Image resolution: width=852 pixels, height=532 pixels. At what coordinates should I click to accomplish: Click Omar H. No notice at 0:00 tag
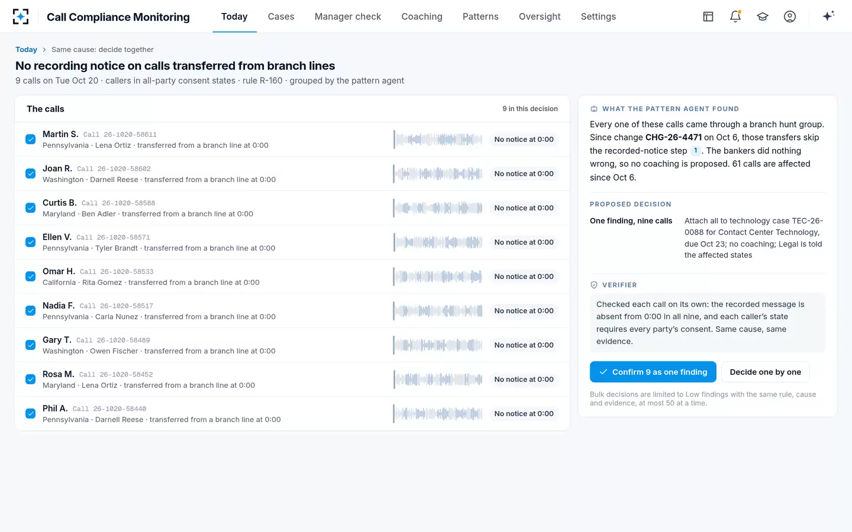coord(524,277)
